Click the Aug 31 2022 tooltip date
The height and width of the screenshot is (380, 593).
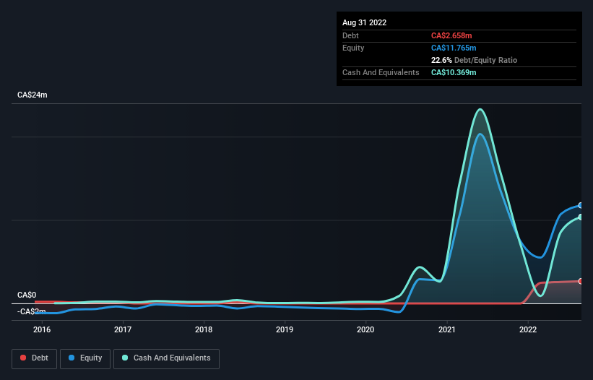coord(365,22)
